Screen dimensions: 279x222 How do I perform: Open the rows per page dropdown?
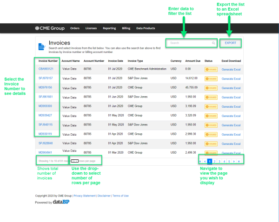pos(74,161)
